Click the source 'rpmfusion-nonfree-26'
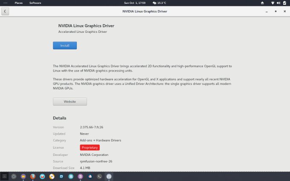 click(96, 161)
